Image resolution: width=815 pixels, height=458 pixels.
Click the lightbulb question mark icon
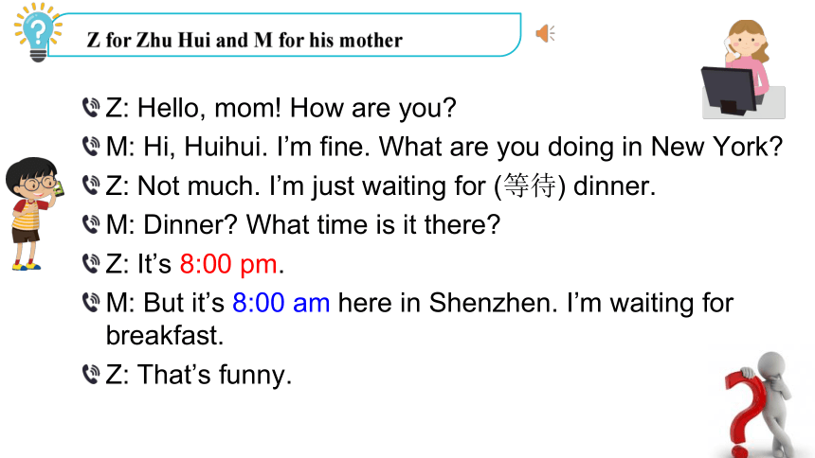click(37, 32)
